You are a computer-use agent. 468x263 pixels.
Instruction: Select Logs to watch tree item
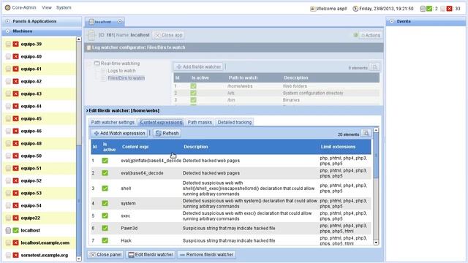121,71
